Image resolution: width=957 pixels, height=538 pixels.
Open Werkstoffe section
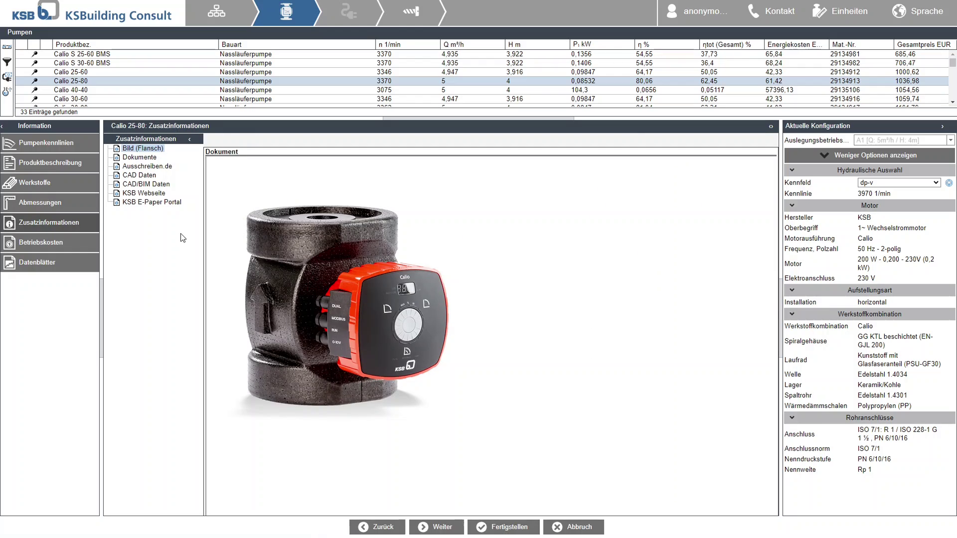point(50,182)
